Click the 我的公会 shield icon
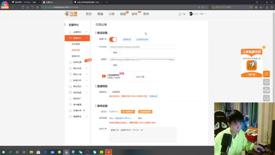Viewport: 275px width, 155px height. tap(70, 74)
